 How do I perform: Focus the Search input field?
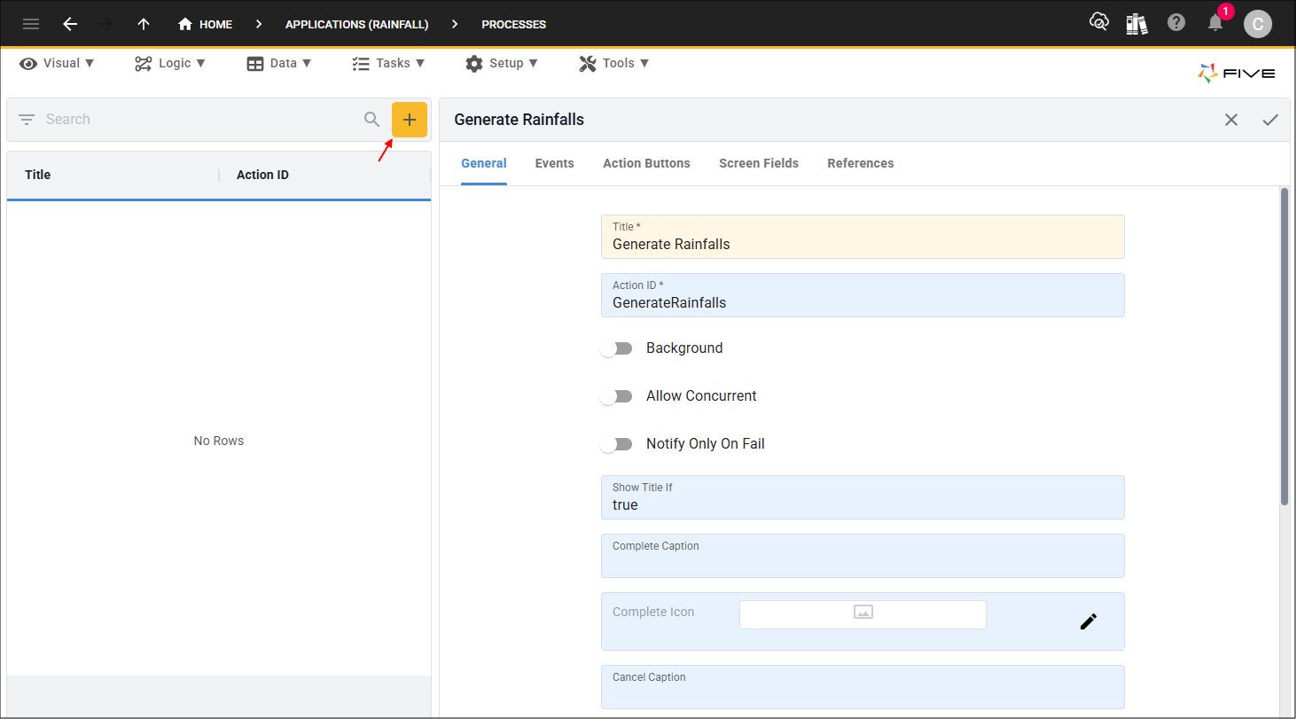click(x=199, y=120)
